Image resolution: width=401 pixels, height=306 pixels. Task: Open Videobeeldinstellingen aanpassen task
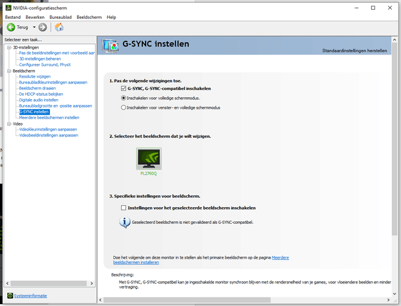49,135
